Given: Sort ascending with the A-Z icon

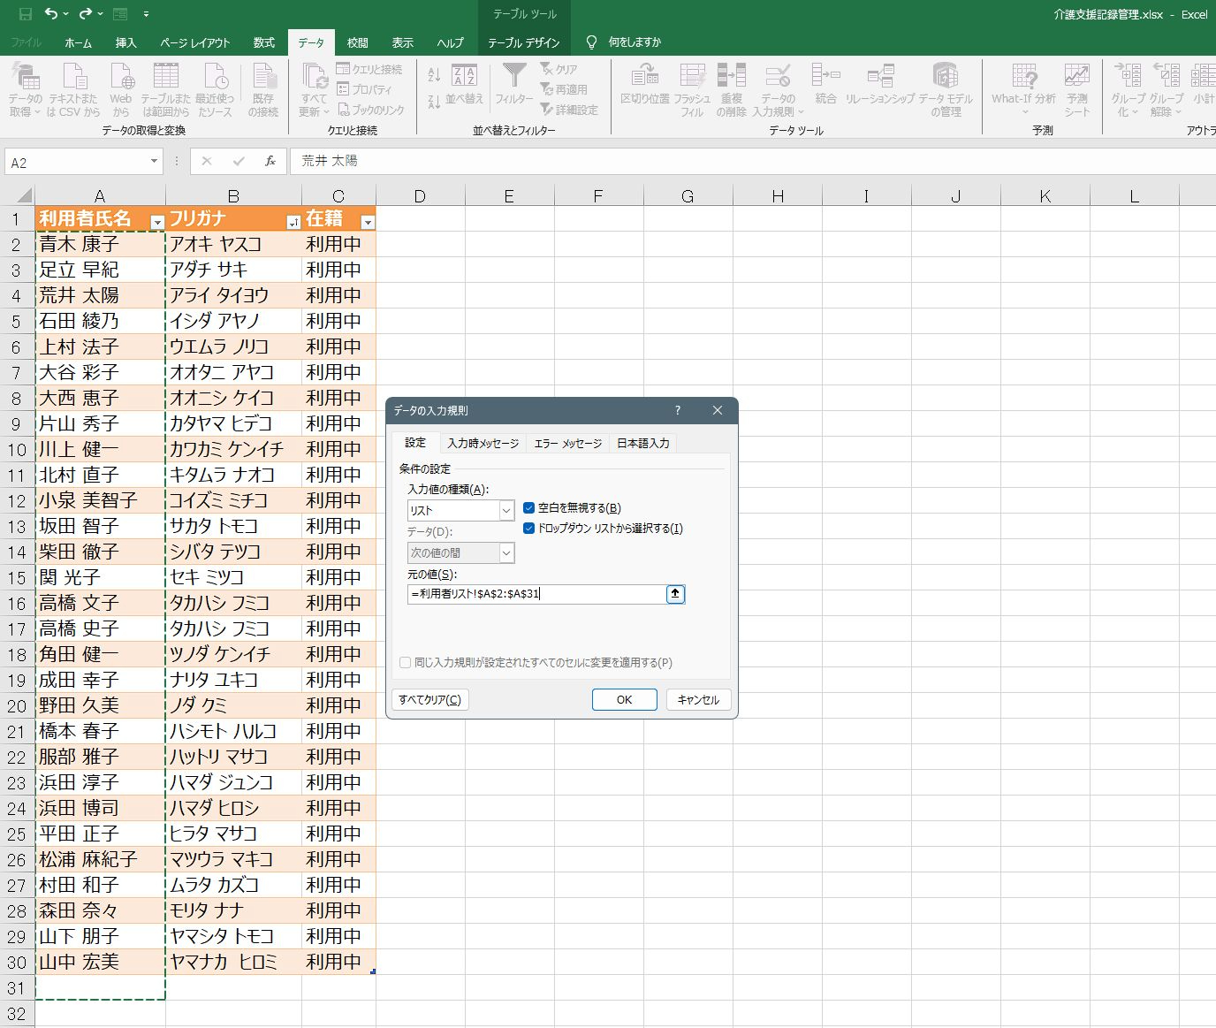Looking at the screenshot, I should pyautogui.click(x=434, y=75).
